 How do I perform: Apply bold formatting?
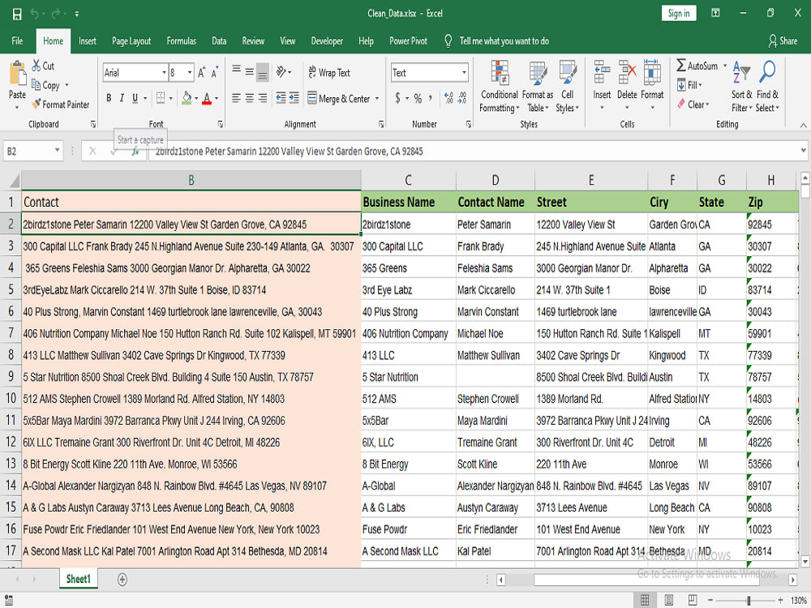(x=108, y=96)
